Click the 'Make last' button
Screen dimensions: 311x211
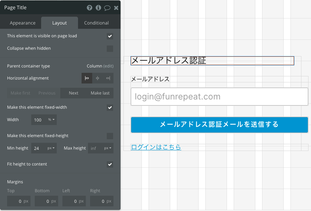[x=100, y=93]
